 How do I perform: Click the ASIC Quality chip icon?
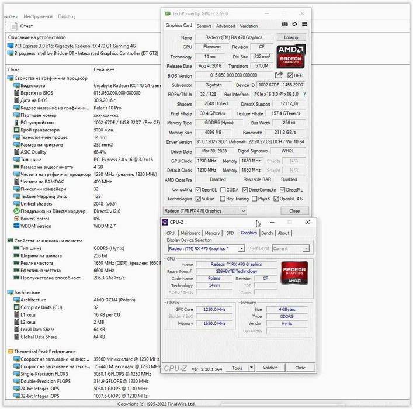(x=16, y=152)
